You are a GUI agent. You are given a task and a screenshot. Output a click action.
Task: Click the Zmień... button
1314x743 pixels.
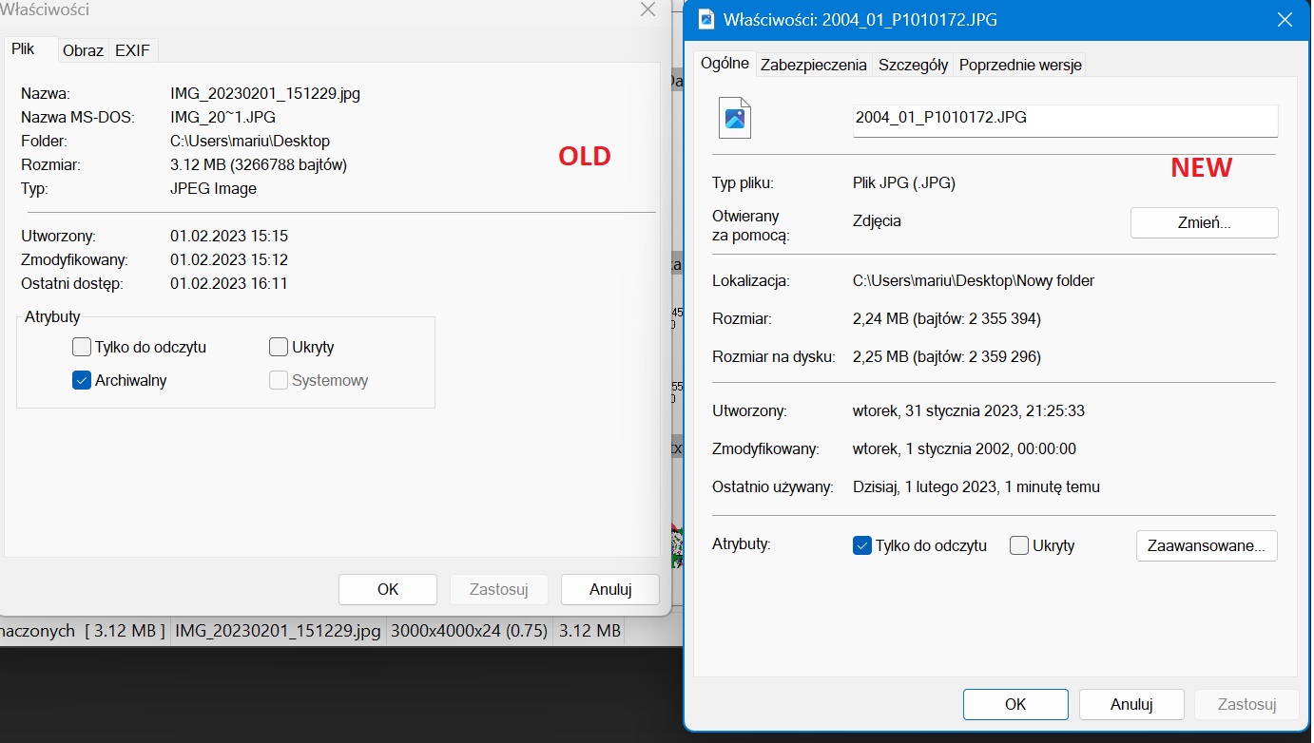1204,223
